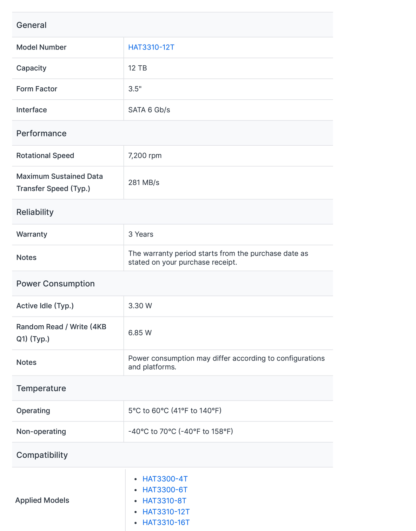The width and height of the screenshot is (416, 531).
Task: Open the HAT3310-12T model number link
Action: pos(151,47)
